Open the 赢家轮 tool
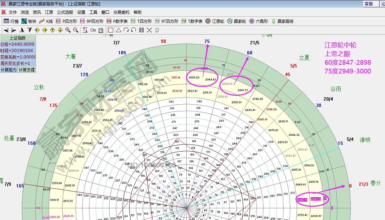The image size is (385, 220). tap(236, 21)
